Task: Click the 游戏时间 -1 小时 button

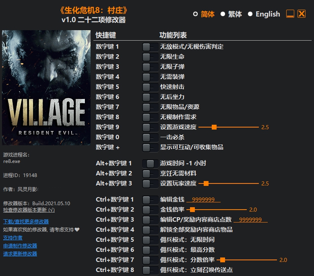Action: pos(150,163)
